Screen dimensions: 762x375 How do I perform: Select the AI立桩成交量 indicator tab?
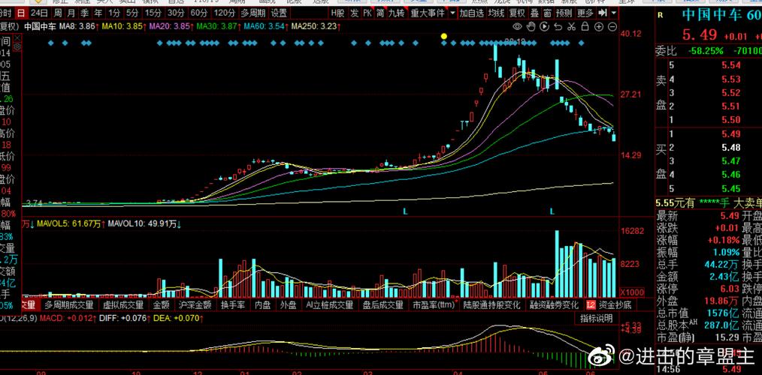[329, 305]
